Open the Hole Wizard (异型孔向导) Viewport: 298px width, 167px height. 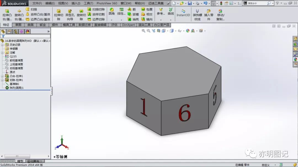[70, 15]
